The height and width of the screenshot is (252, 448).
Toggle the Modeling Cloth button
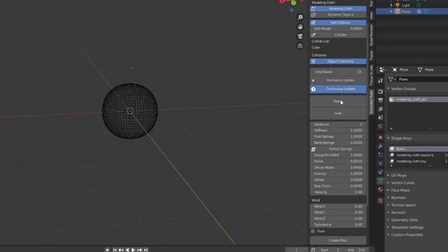tap(338, 8)
